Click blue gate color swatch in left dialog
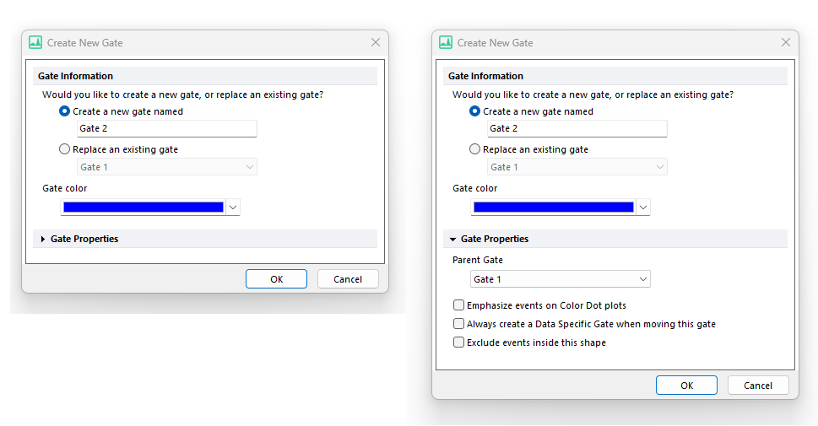Image resolution: width=818 pixels, height=426 pixels. coord(144,208)
